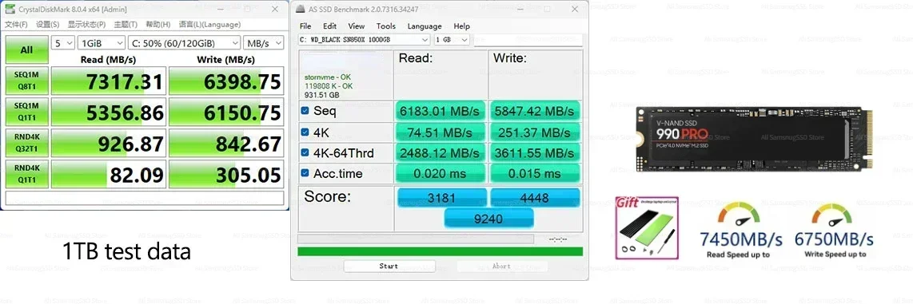The image size is (913, 304).
Task: Click the Gift heatsink accessory image
Action: (x=646, y=227)
